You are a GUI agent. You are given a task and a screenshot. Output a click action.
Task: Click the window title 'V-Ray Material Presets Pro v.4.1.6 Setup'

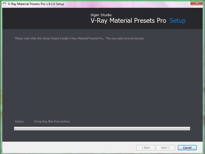(x=36, y=4)
